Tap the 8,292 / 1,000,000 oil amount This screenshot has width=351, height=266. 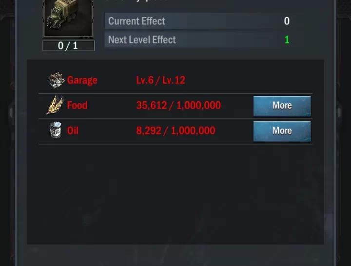point(175,131)
